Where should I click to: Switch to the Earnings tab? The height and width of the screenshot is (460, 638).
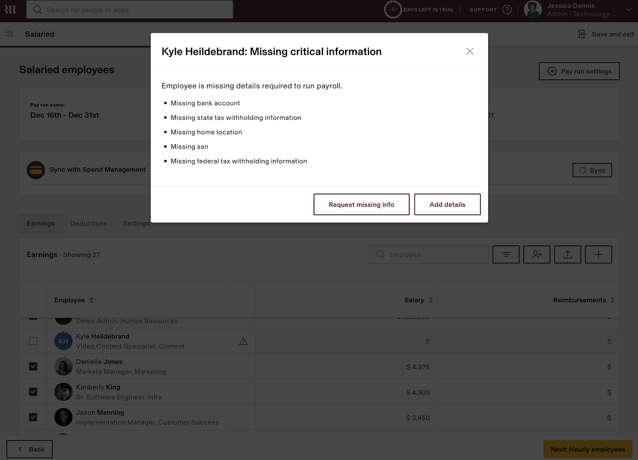(41, 223)
